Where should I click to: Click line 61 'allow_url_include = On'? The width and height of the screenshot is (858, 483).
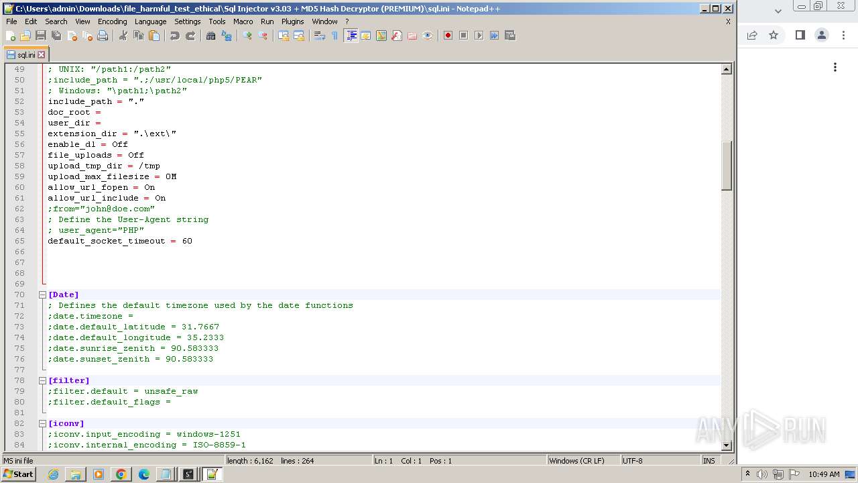[x=107, y=198]
